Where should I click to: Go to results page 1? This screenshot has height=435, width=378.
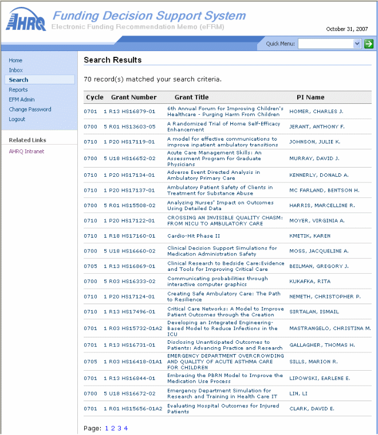tap(107, 428)
